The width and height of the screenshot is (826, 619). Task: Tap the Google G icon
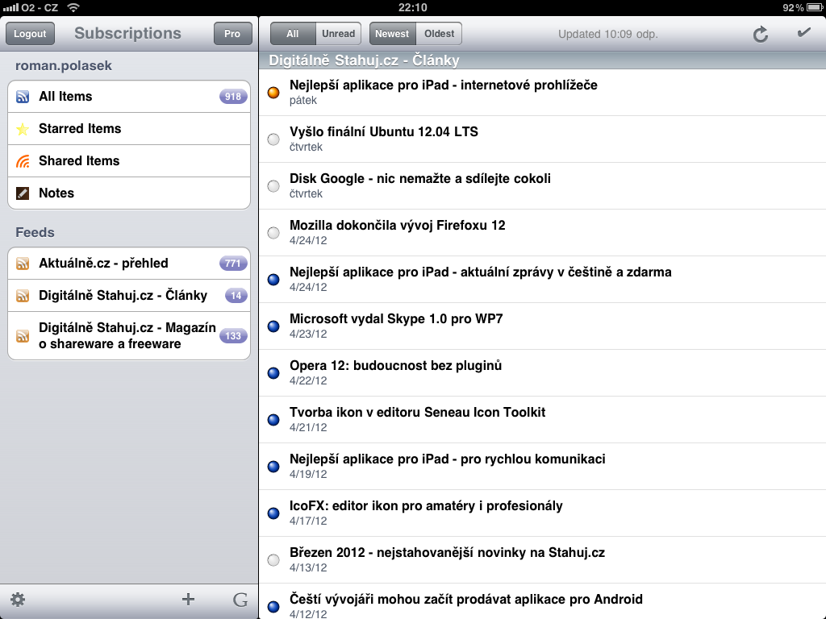(x=240, y=600)
